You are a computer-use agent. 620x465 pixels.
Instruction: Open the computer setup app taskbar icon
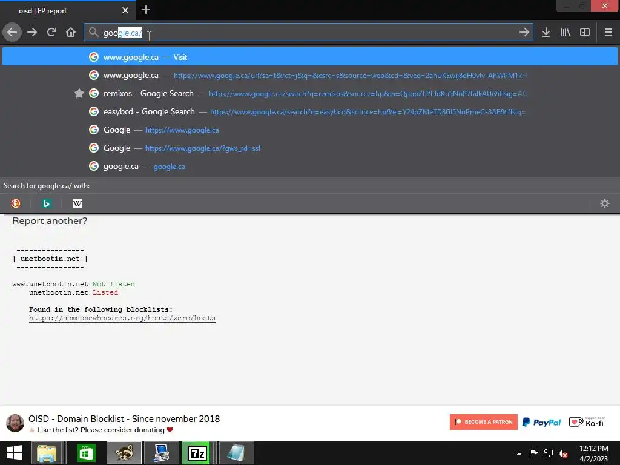[x=162, y=453]
